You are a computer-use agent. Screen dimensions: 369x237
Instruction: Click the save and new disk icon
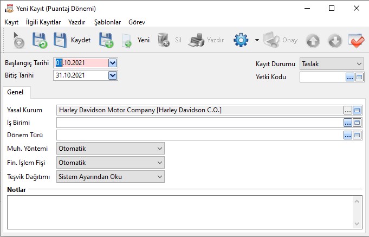pos(106,40)
